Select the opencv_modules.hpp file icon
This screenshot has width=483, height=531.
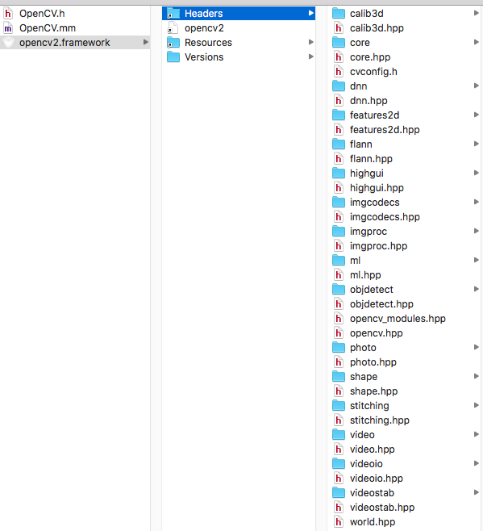pyautogui.click(x=339, y=318)
